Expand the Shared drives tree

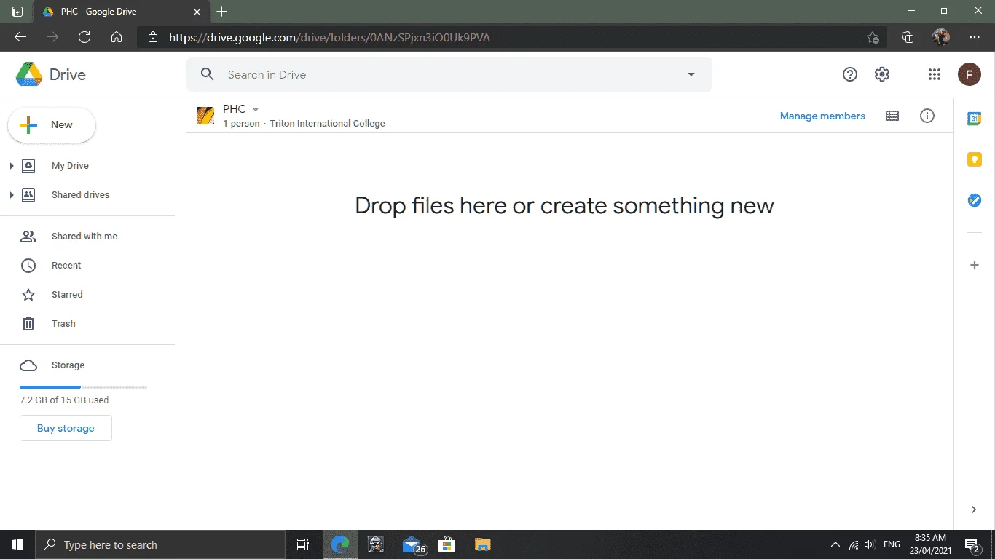(11, 195)
